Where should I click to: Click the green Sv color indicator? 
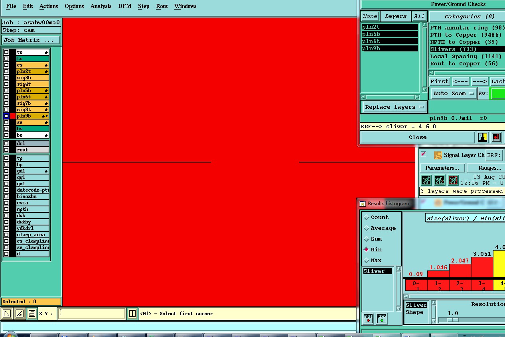tap(498, 94)
